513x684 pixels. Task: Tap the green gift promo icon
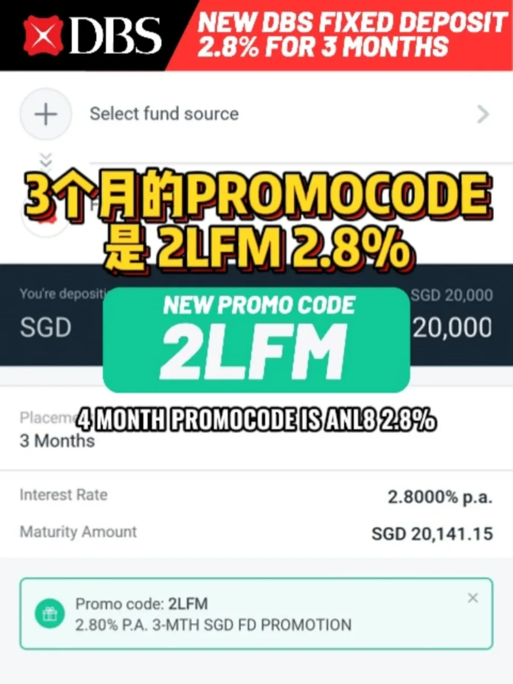[x=49, y=614]
